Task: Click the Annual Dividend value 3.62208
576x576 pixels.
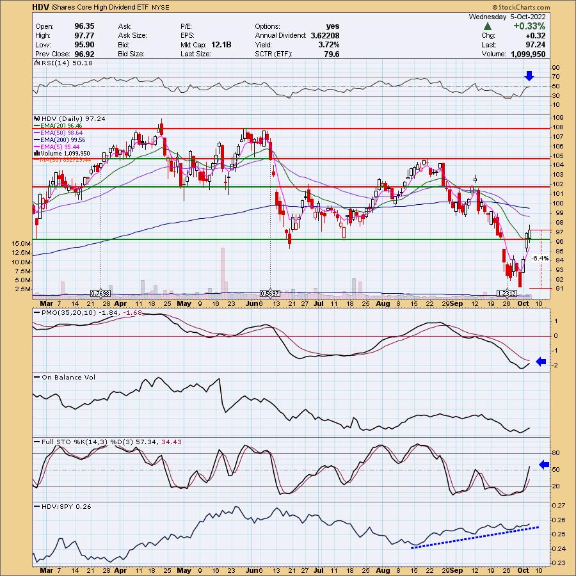Action: pyautogui.click(x=324, y=36)
